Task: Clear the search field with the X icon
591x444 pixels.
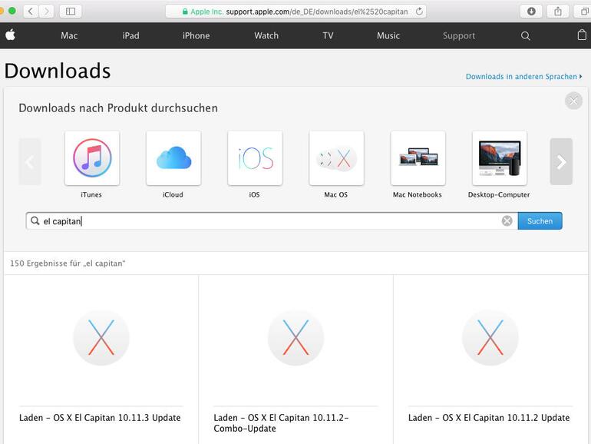Action: [x=507, y=221]
